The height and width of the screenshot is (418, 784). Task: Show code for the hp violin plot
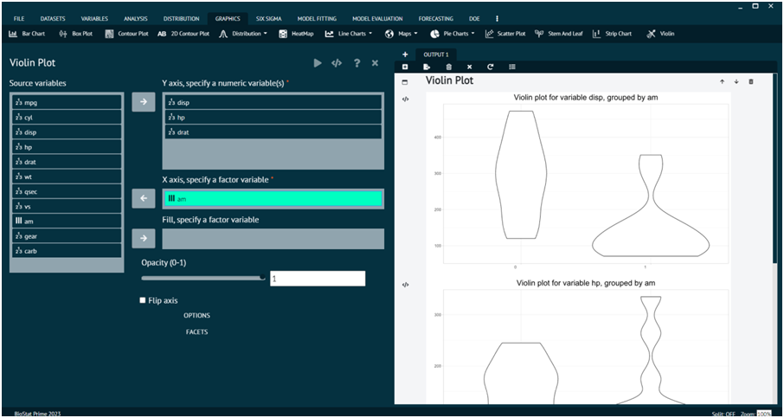pos(406,285)
